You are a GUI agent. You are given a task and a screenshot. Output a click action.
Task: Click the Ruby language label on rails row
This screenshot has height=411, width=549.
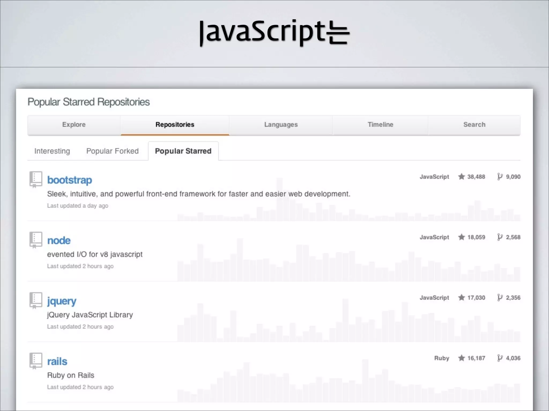[x=442, y=358]
